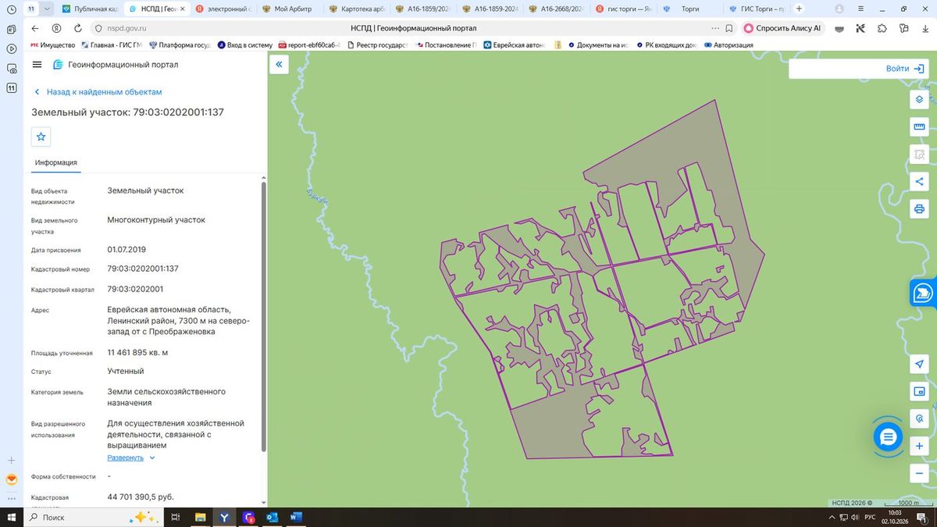Reload the page in browser toolbar
Image resolution: width=937 pixels, height=527 pixels.
pos(77,28)
